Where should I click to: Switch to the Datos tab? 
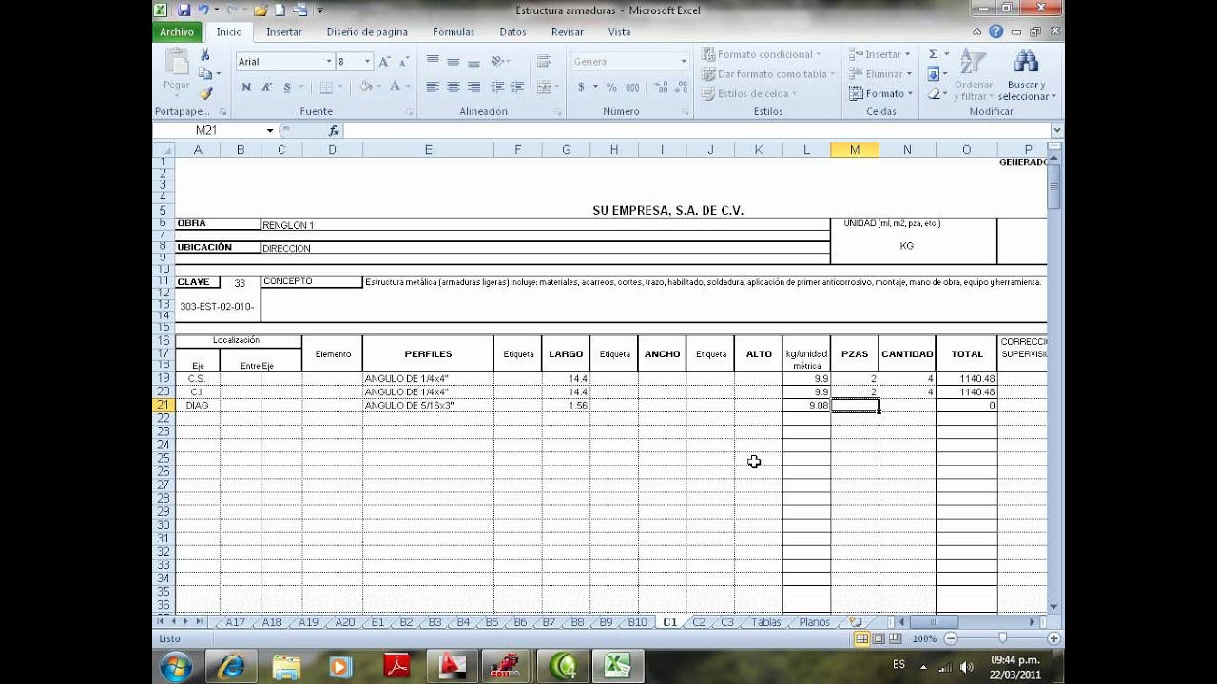click(x=512, y=32)
